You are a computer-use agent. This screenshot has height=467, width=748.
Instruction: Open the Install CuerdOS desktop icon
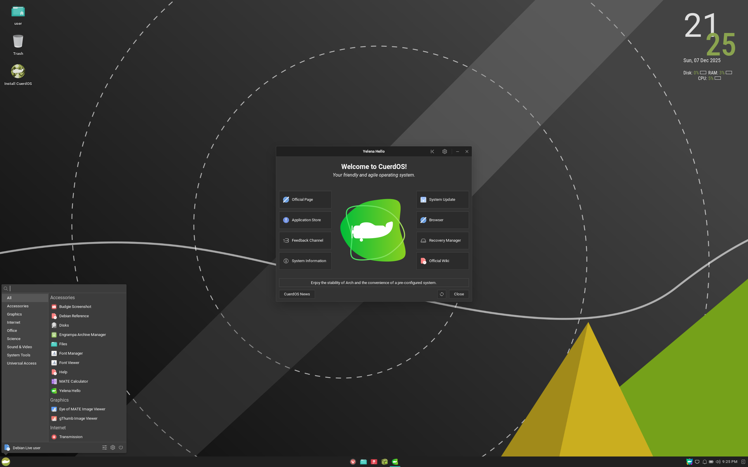tap(18, 75)
